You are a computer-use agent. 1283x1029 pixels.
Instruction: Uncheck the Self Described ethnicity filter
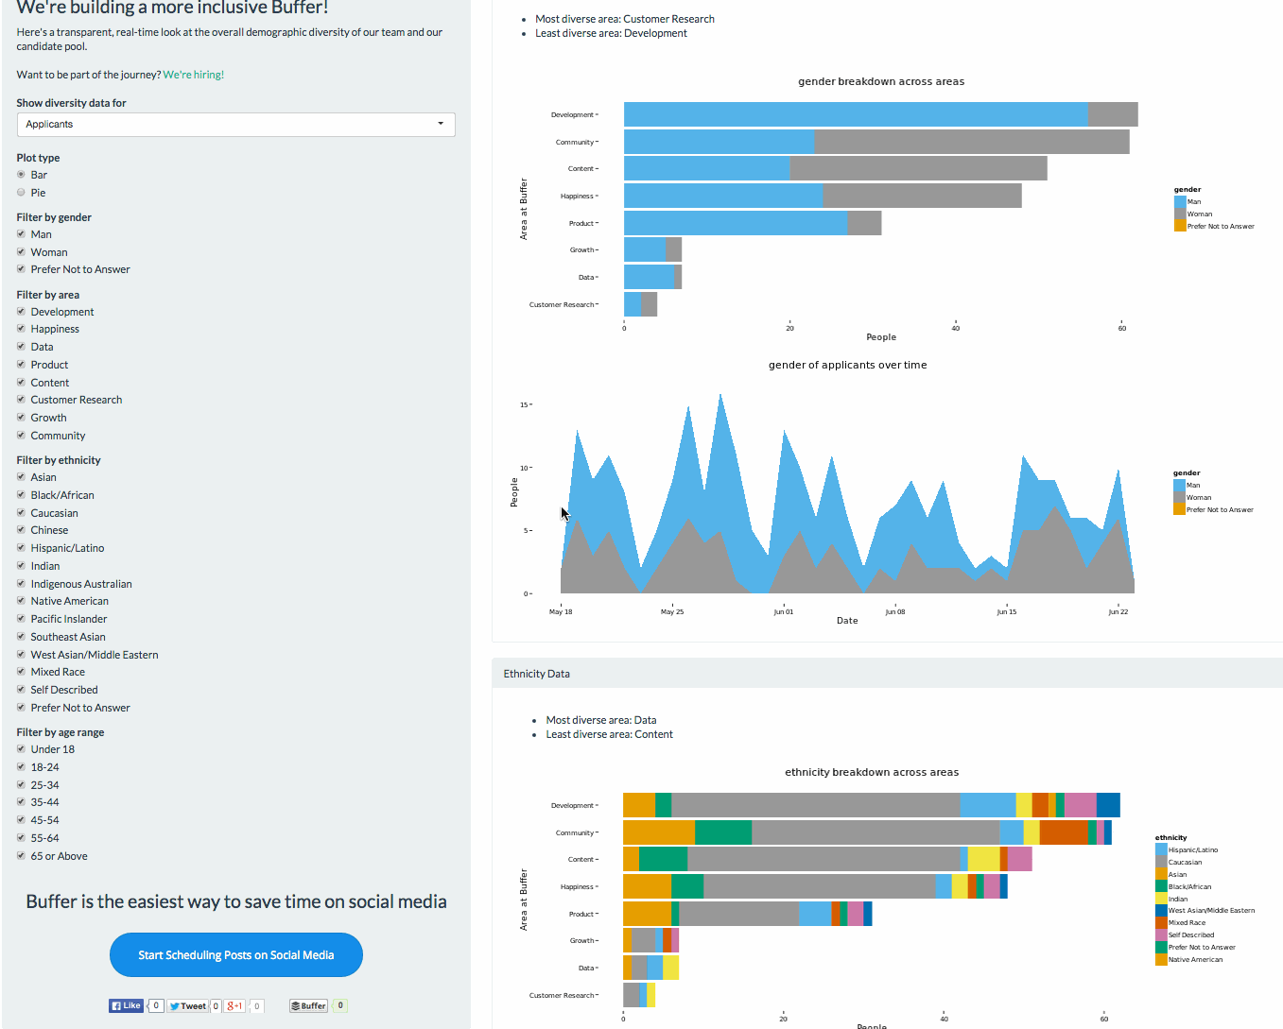[21, 690]
